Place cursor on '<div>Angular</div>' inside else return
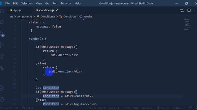The width and height of the screenshot is (197, 110). [x=66, y=71]
